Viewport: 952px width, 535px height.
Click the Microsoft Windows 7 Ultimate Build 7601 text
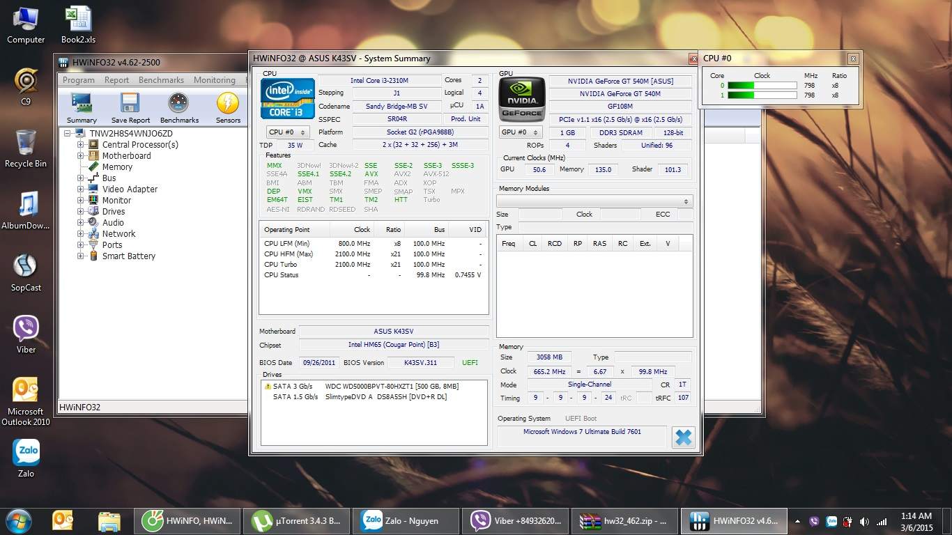tap(582, 432)
